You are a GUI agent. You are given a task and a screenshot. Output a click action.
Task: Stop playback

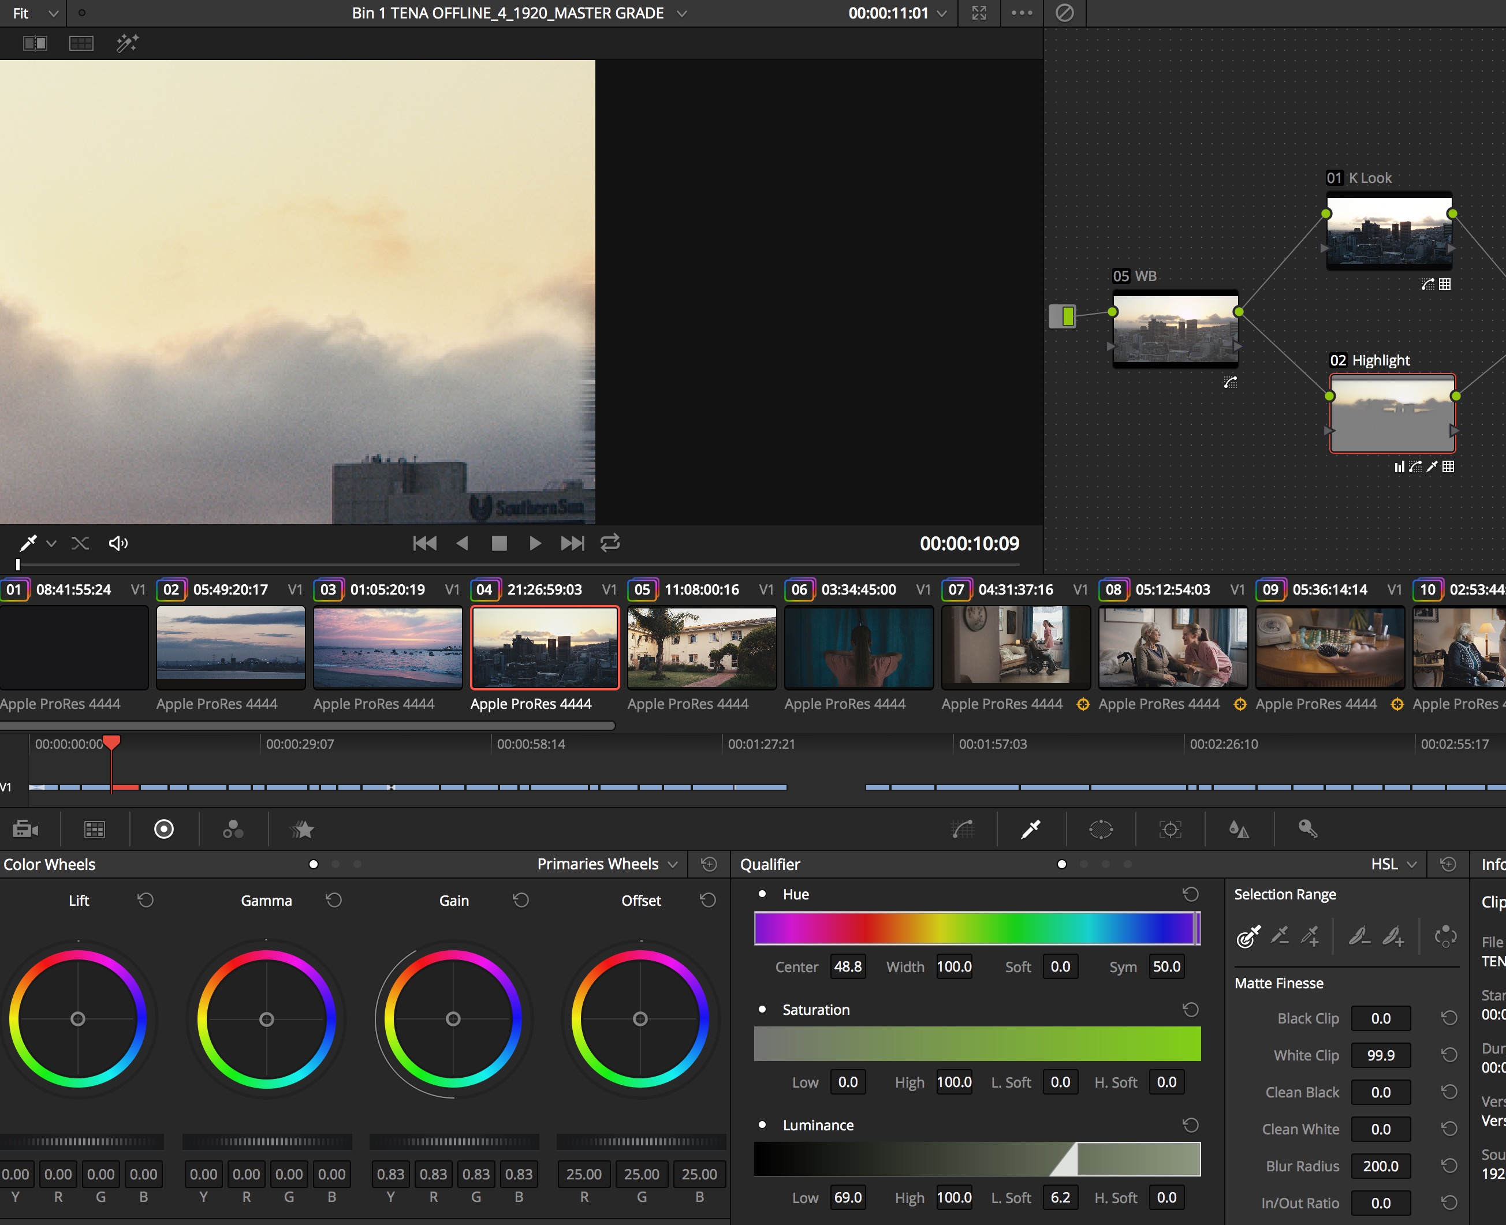point(499,543)
